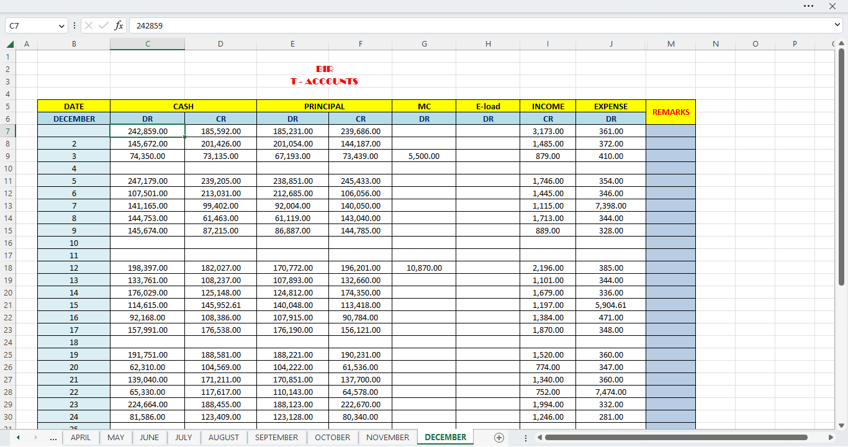Screen dimensions: 848x447
Task: Select the DECEMBER cell in column B
Action: (74, 119)
